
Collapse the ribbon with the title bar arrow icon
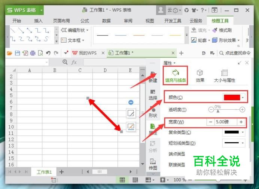[214, 10]
